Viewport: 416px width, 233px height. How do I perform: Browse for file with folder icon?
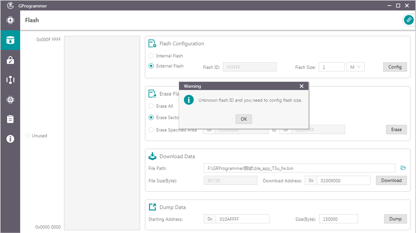coord(403,168)
